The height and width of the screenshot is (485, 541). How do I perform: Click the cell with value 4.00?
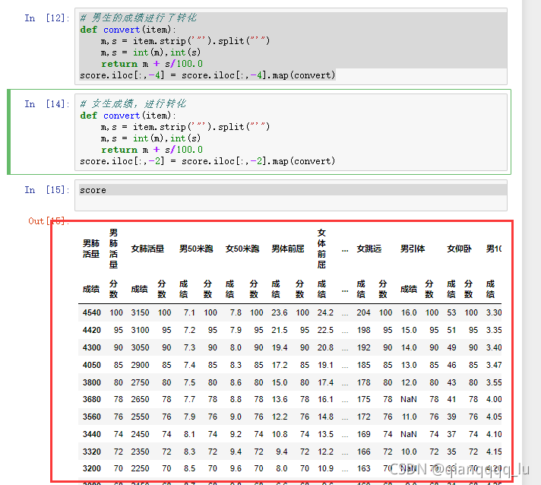494,399
